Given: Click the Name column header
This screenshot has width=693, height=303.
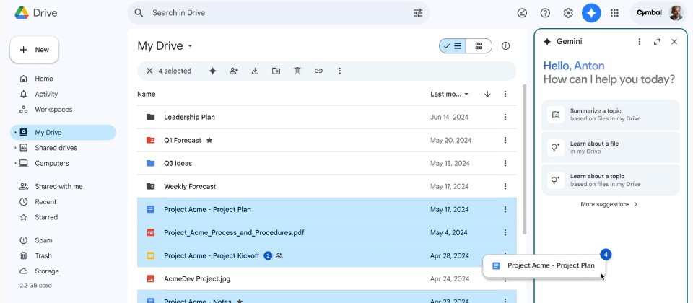Looking at the screenshot, I should (x=147, y=94).
